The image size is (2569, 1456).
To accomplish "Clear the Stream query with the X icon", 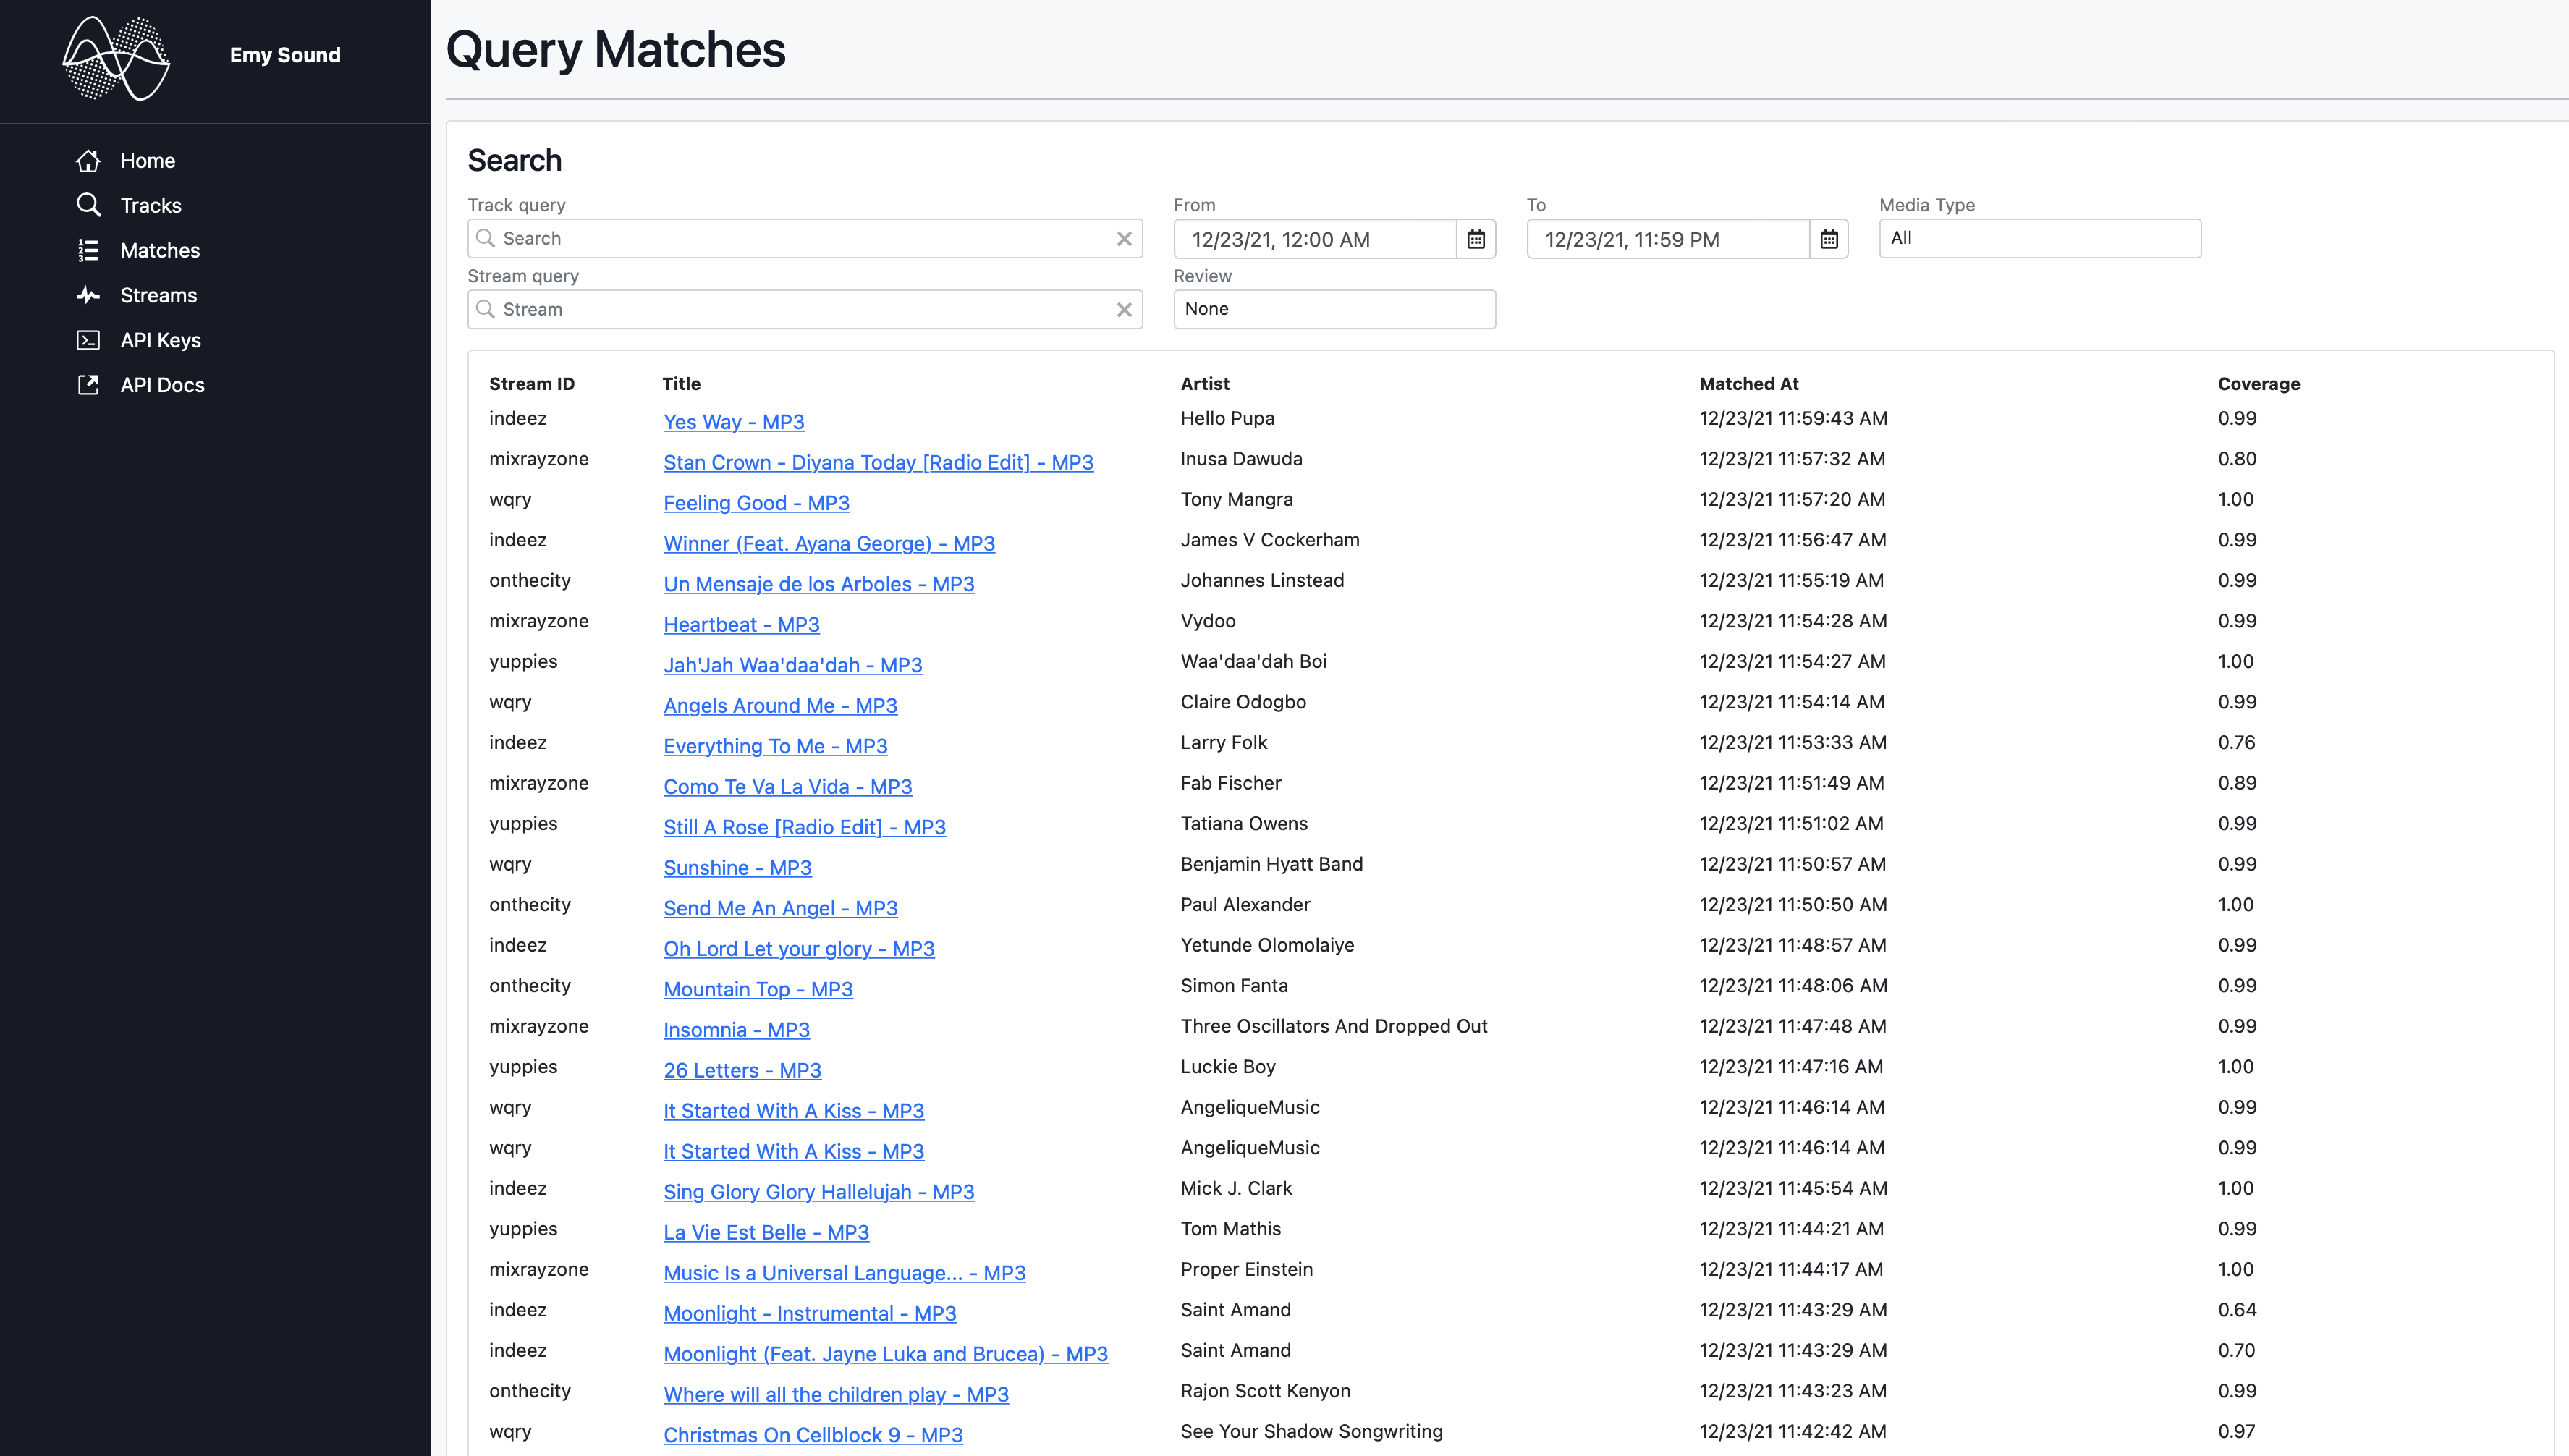I will [1124, 309].
